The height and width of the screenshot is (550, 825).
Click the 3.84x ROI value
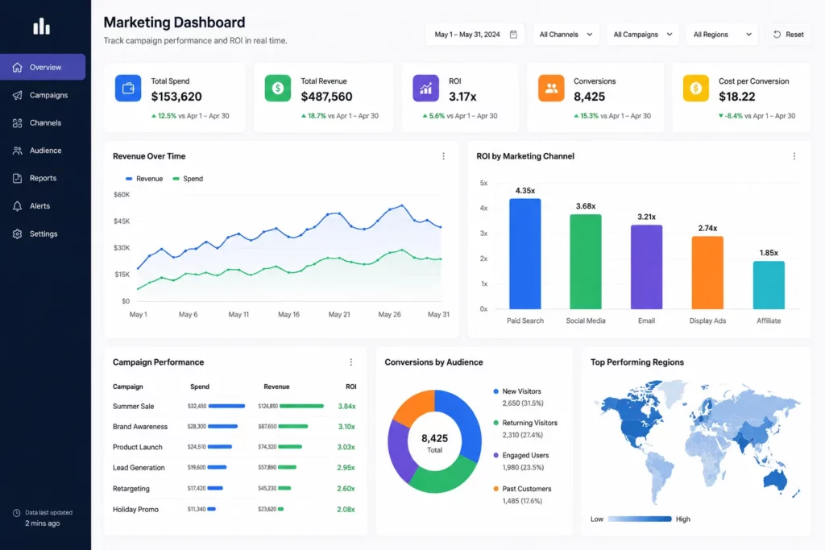[x=346, y=407]
